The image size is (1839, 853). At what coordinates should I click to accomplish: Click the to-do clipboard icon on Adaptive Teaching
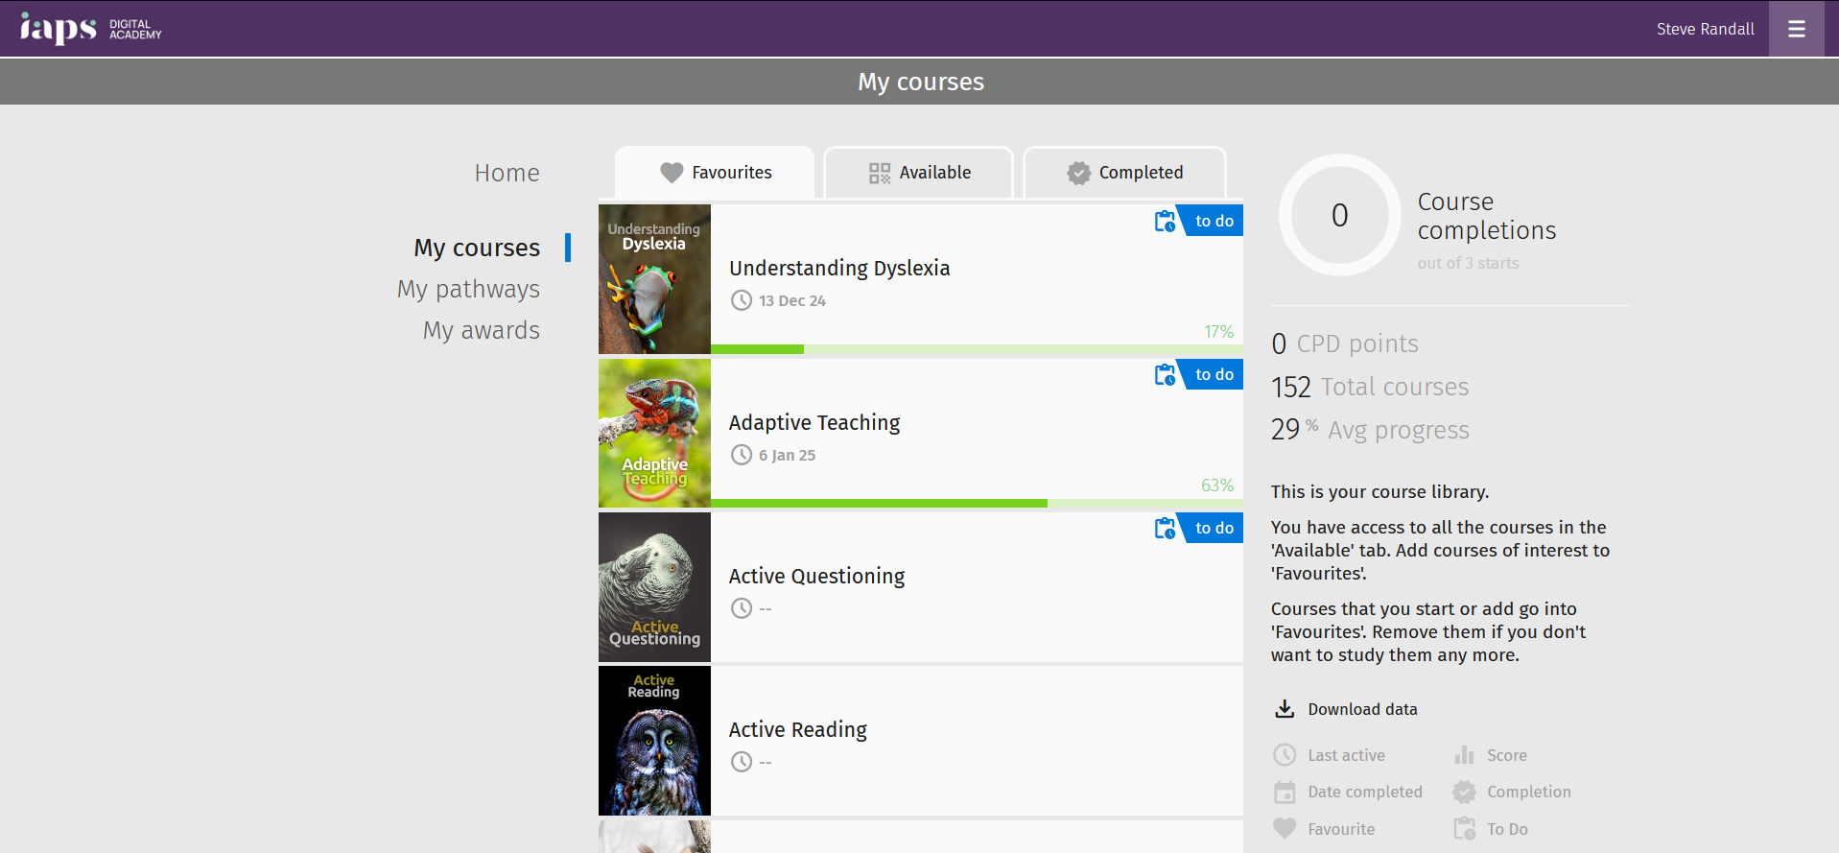(x=1165, y=375)
